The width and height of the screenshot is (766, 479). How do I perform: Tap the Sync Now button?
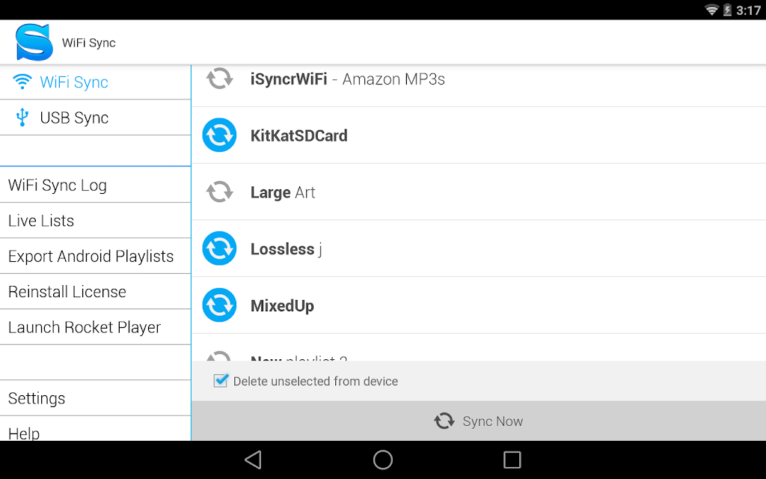tap(479, 421)
